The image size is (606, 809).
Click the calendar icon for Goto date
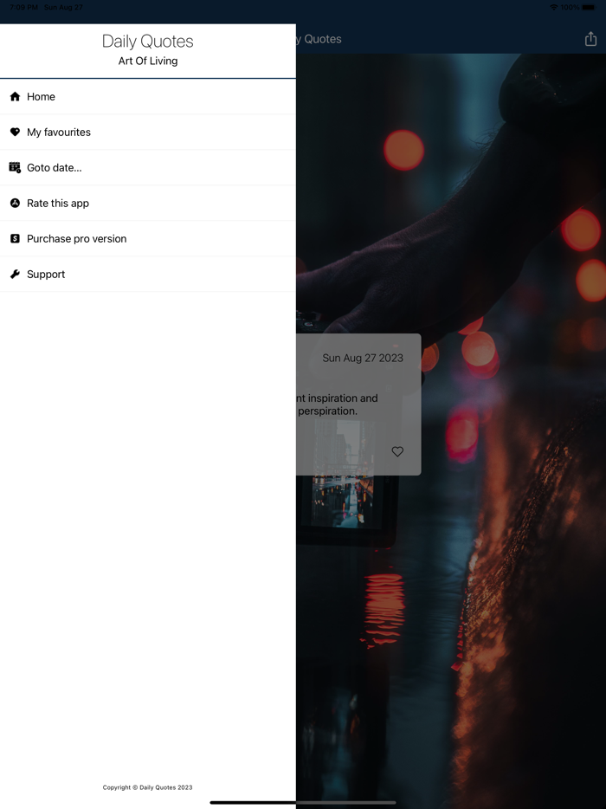pos(15,168)
